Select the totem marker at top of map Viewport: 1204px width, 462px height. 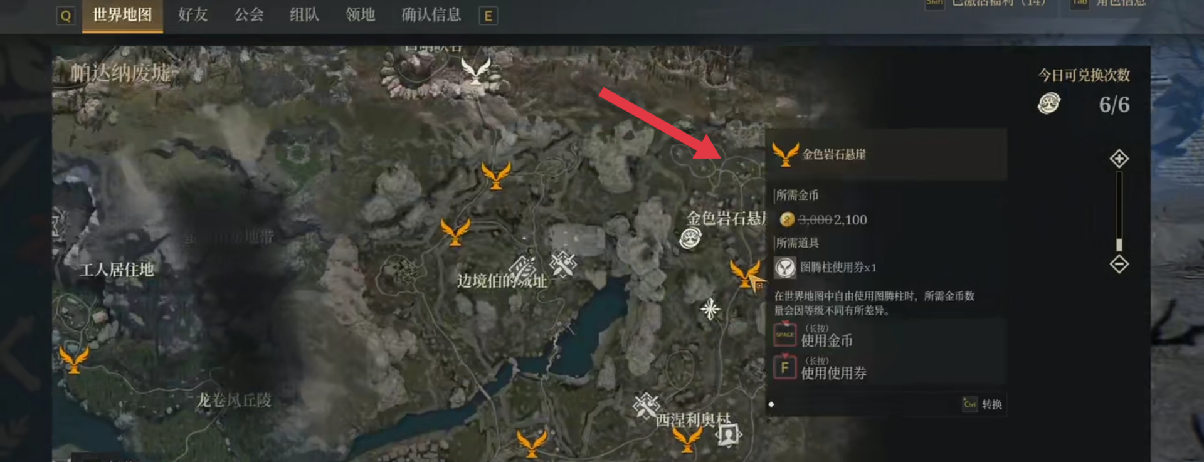click(476, 71)
